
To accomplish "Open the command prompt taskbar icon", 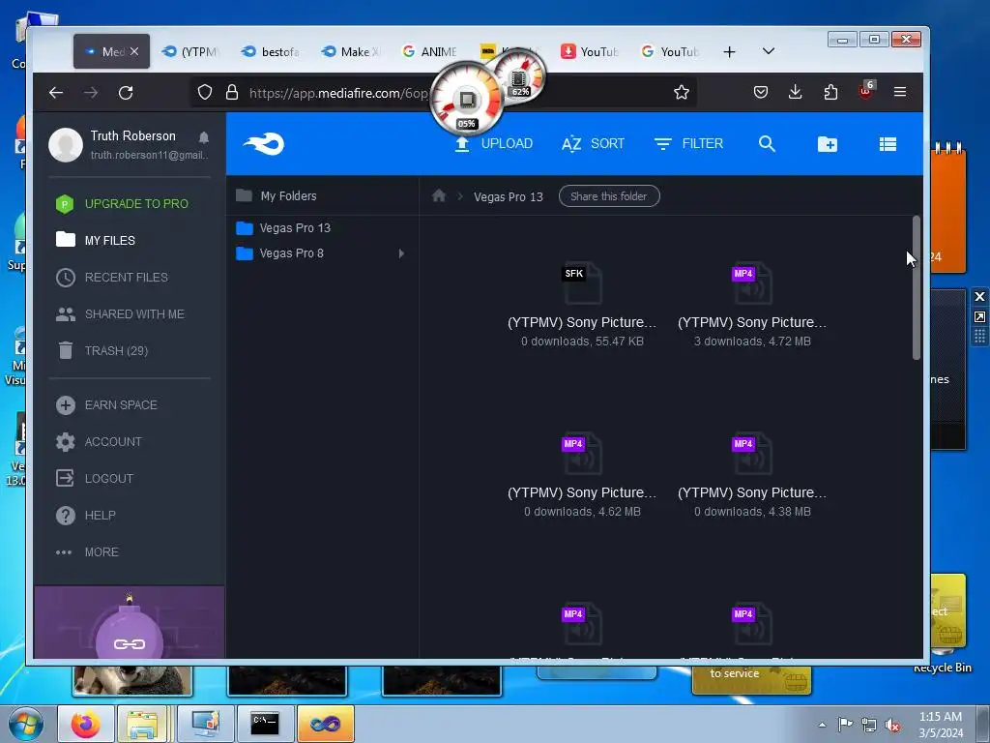I will 265,724.
